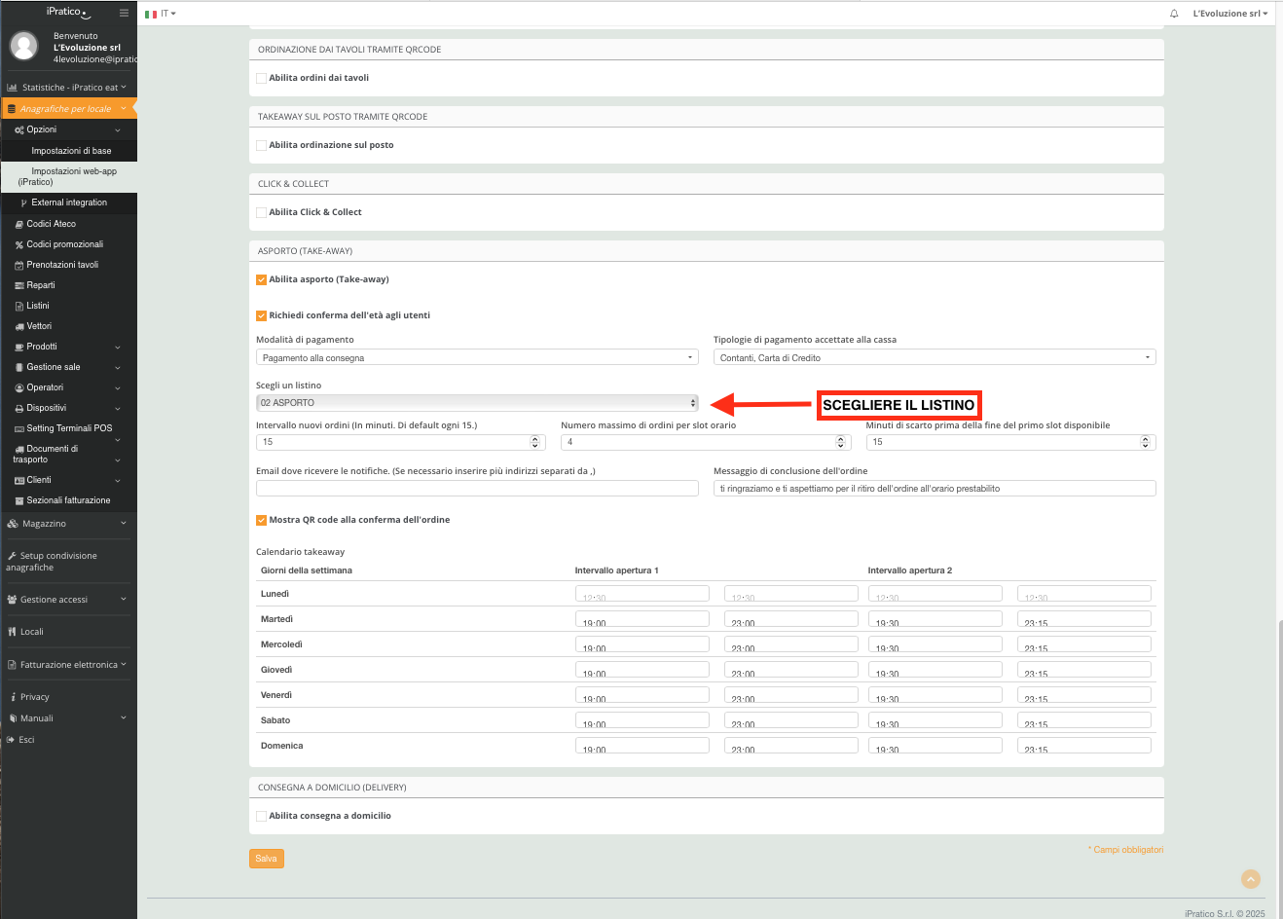Open the IT language selector dropdown
1283x919 pixels.
pos(162,14)
